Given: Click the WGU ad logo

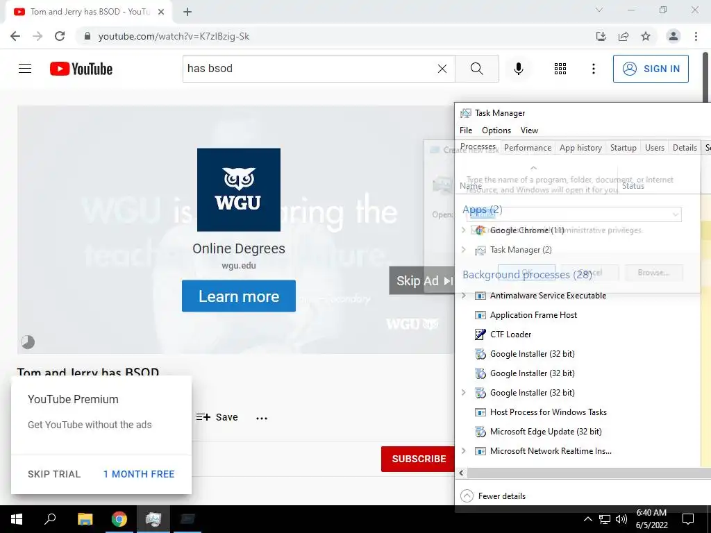Looking at the screenshot, I should click(x=239, y=189).
